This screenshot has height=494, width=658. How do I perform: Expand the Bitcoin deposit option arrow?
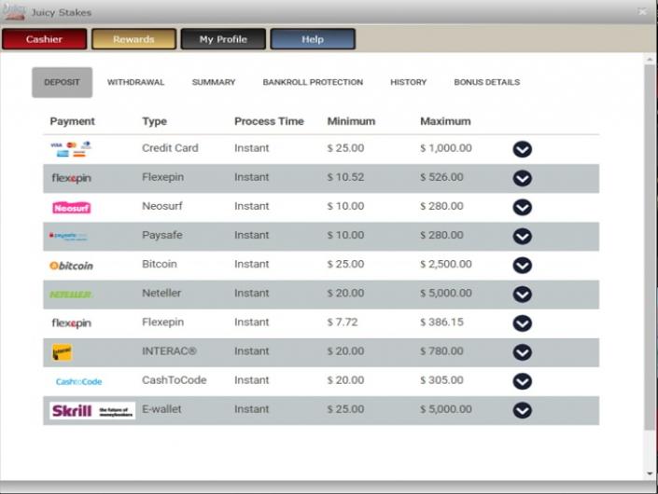523,266
